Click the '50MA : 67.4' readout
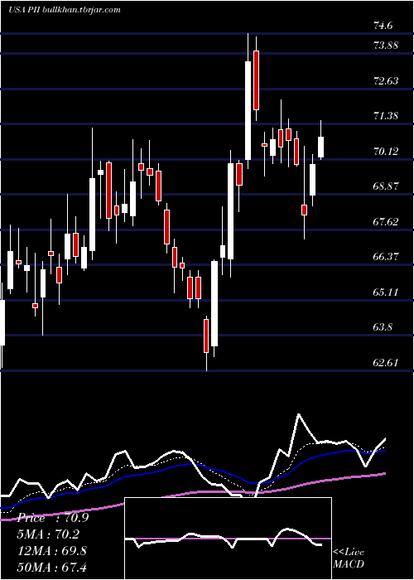 tap(51, 567)
